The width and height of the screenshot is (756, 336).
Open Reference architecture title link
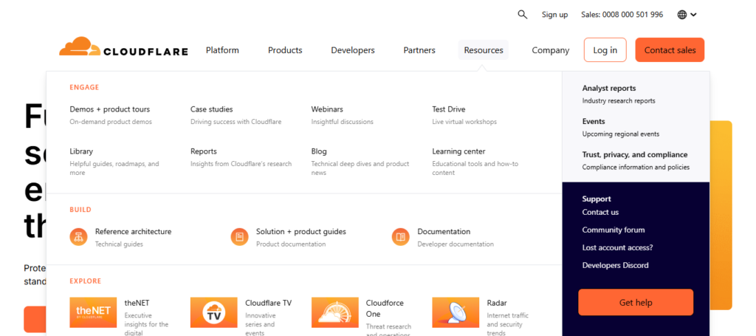coord(133,231)
